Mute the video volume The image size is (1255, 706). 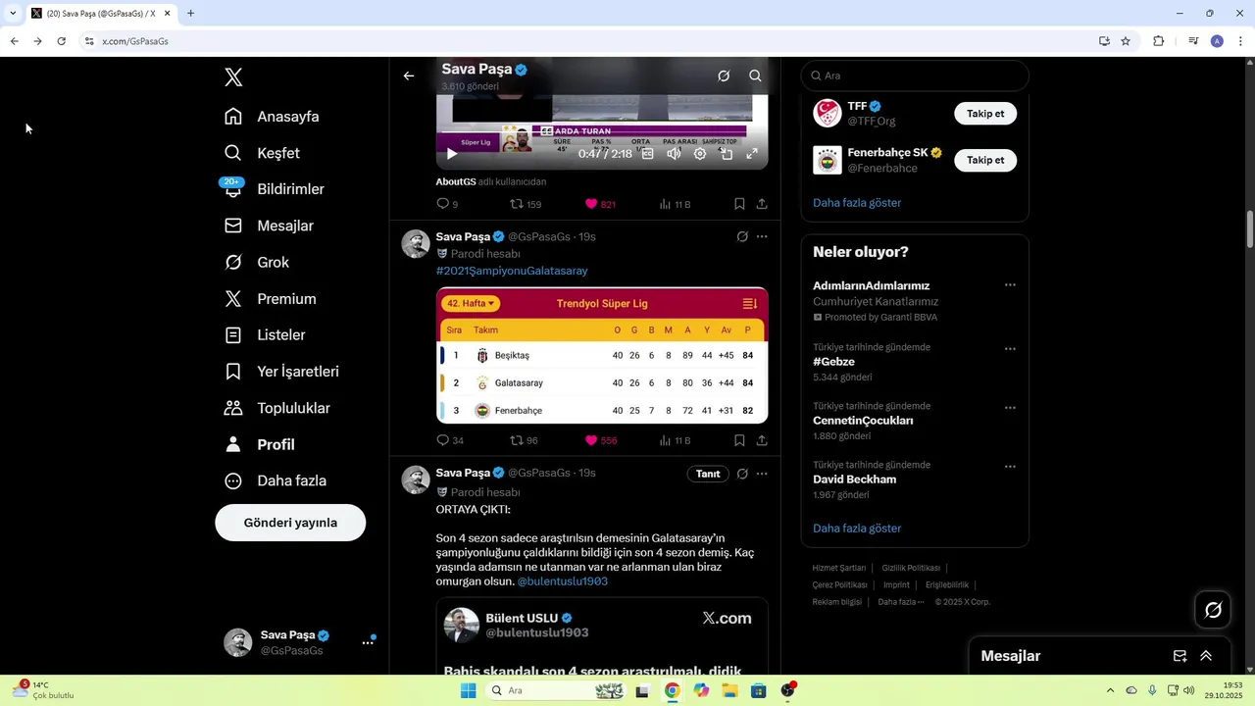pyautogui.click(x=674, y=154)
